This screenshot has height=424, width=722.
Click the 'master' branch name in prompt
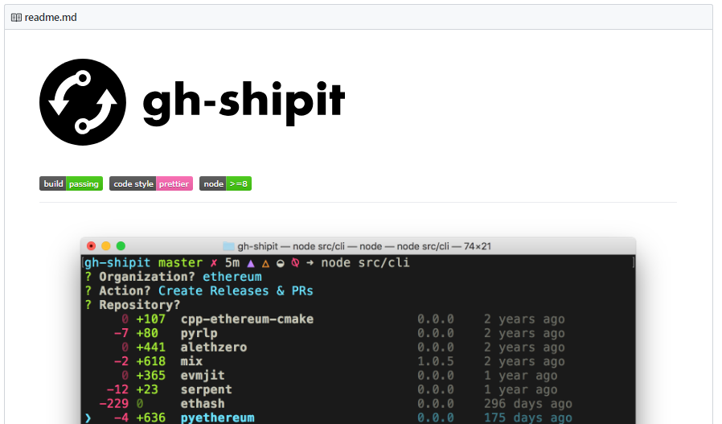(180, 263)
